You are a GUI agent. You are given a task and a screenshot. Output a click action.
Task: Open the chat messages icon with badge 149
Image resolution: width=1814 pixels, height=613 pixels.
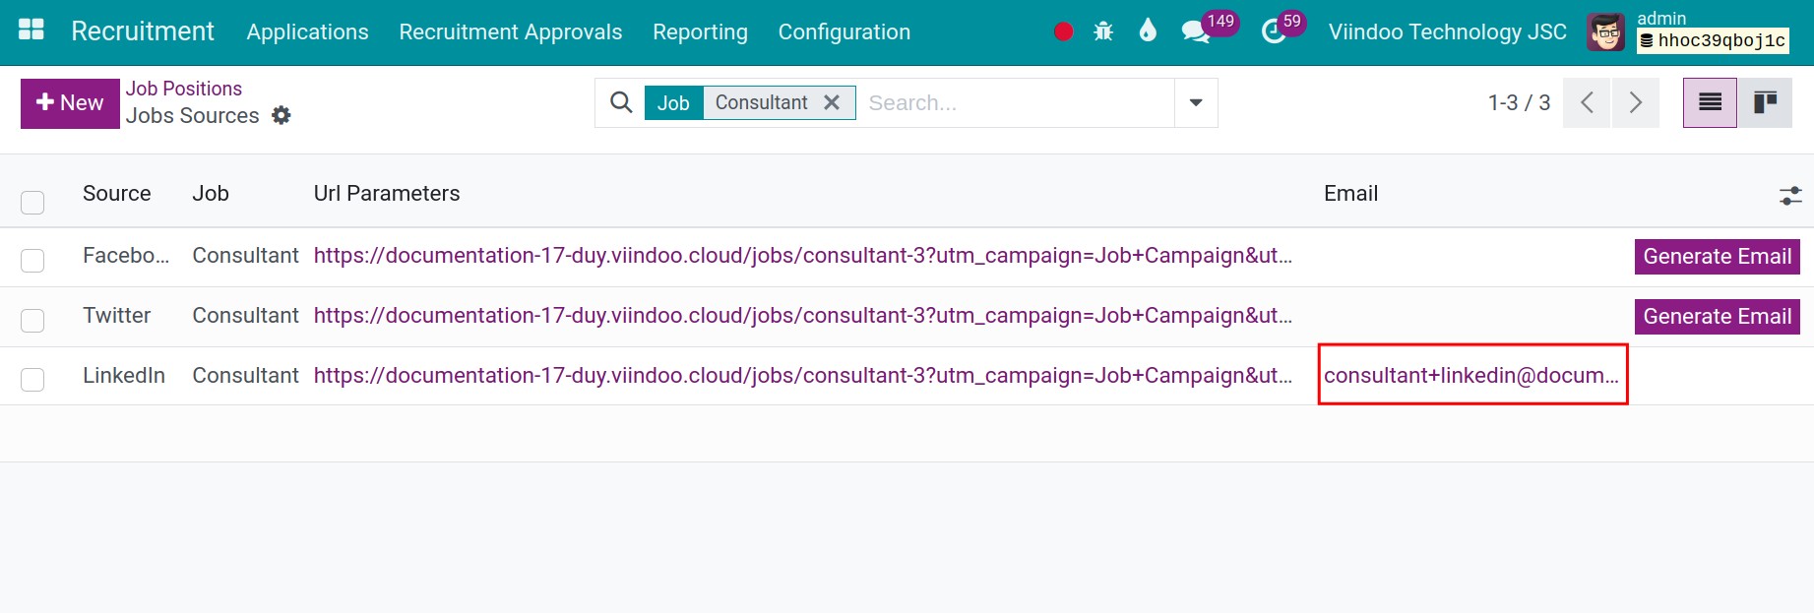tap(1195, 32)
